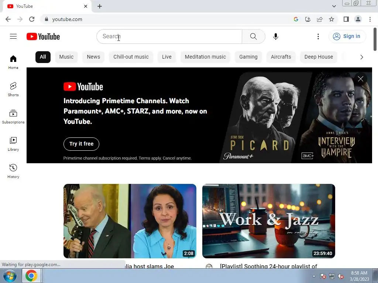Click the muted volume tray icon
378x283 pixels.
(341, 276)
